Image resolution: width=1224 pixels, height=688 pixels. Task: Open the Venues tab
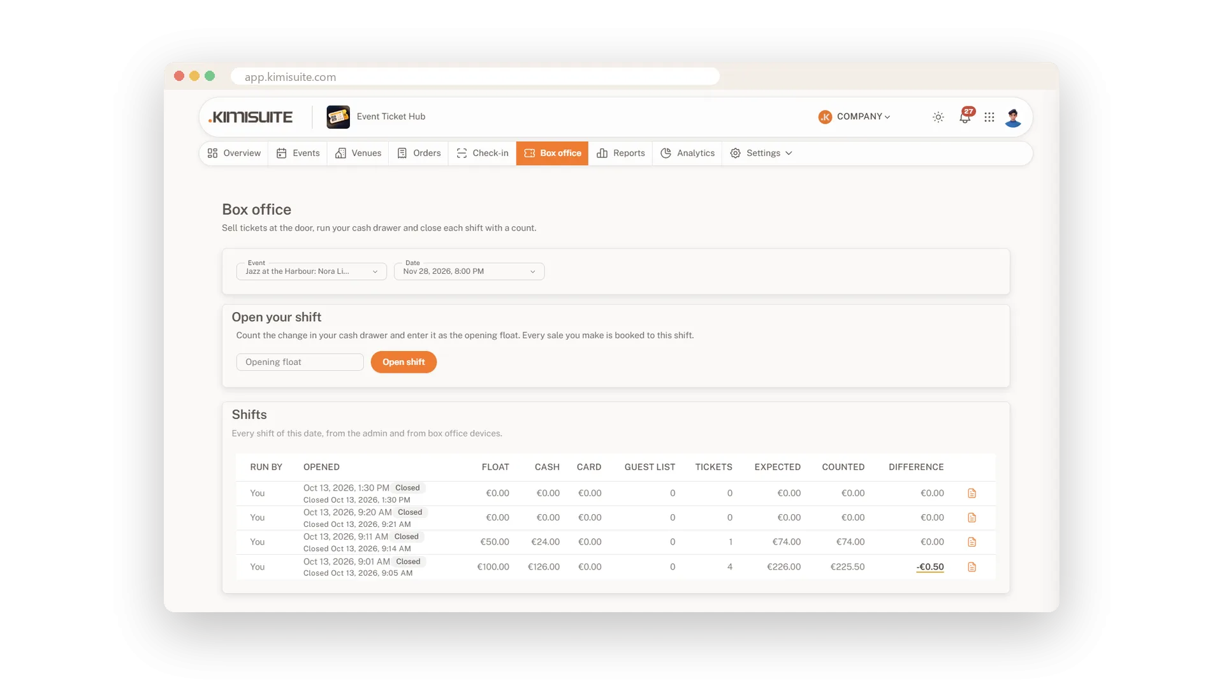click(358, 154)
